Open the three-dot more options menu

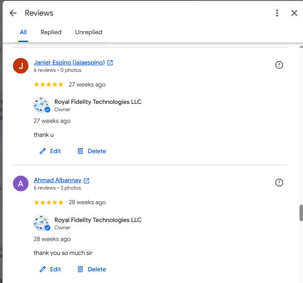(277, 13)
